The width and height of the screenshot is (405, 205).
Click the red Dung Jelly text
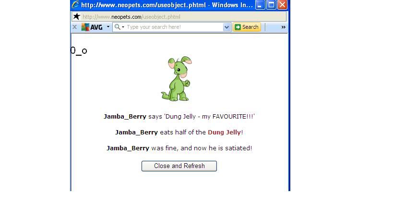coord(224,133)
